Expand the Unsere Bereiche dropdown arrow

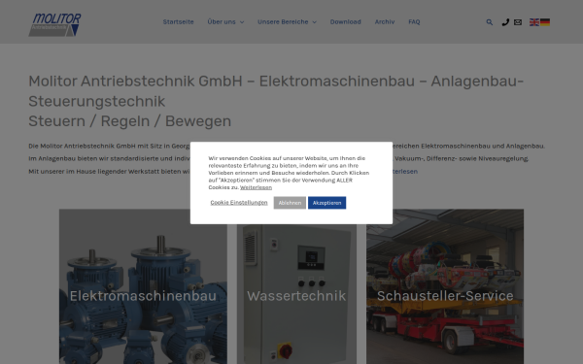tap(315, 22)
